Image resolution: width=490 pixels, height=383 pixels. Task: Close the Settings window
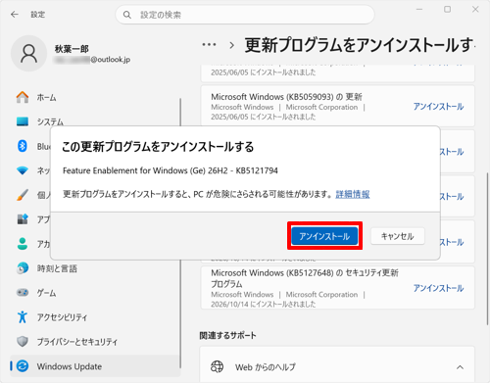pyautogui.click(x=475, y=10)
